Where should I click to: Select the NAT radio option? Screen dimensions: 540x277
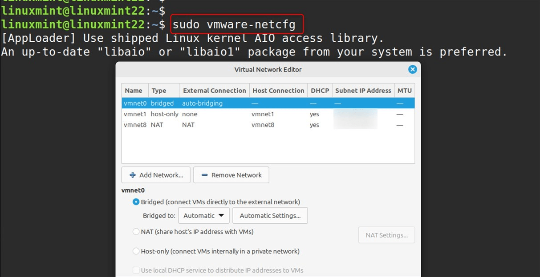pyautogui.click(x=136, y=232)
